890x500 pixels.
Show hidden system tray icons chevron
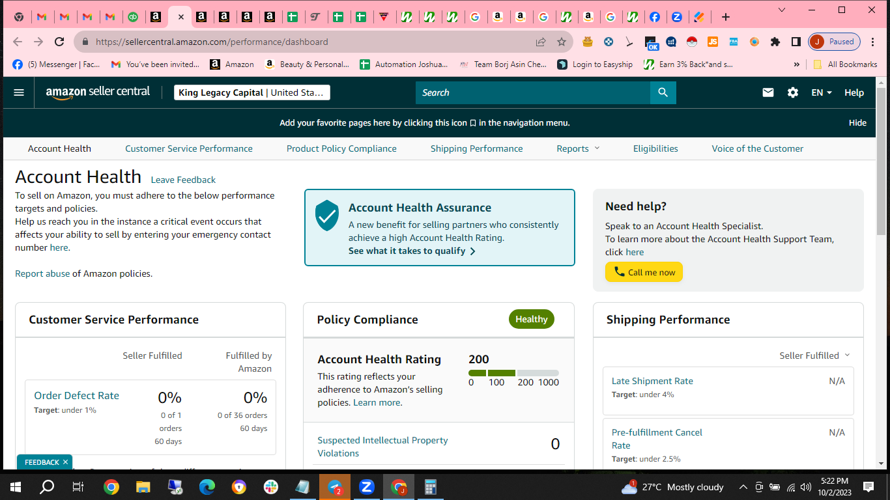[743, 487]
